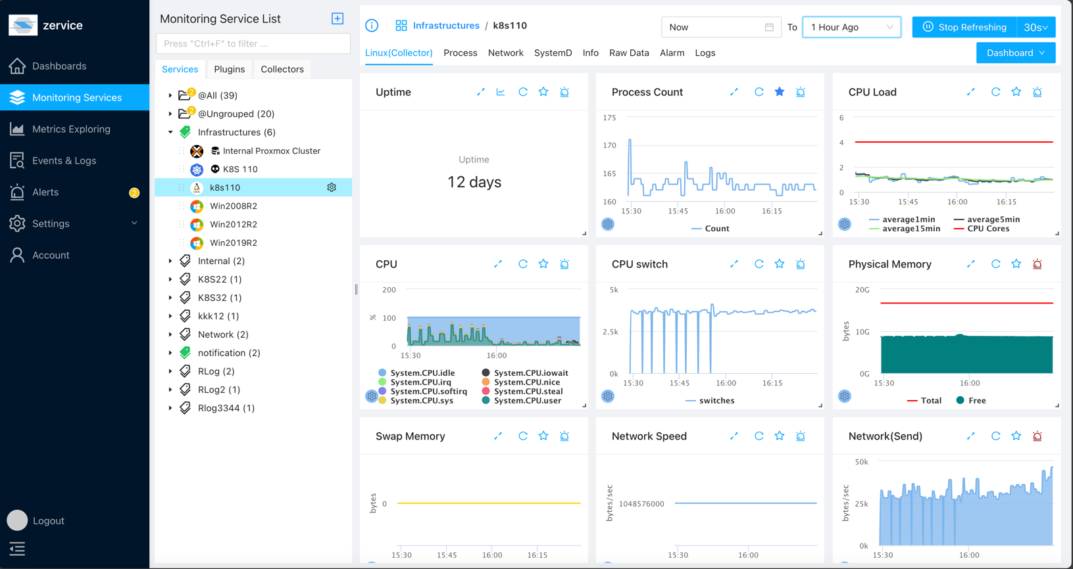Screen dimensions: 1073x569
Task: Favorite the CPU panel with star
Action: click(543, 264)
